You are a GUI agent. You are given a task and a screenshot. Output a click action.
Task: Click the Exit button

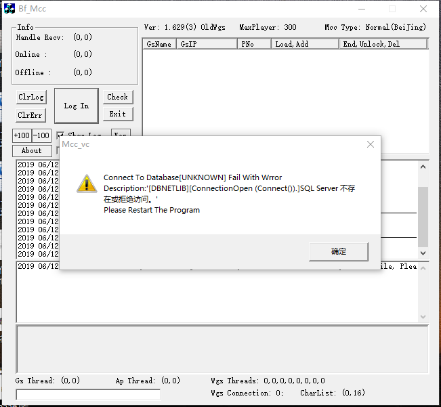click(x=117, y=114)
